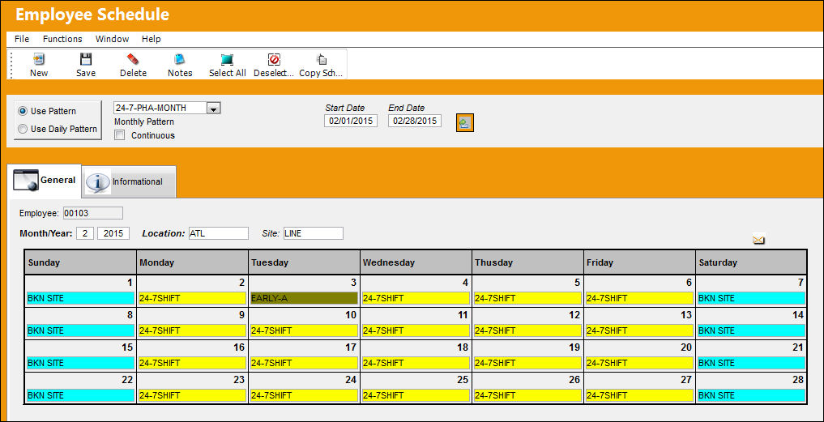Viewport: 824px width, 422px height.
Task: Select 24-7SHIFT entry on Monday 2
Action: [192, 298]
